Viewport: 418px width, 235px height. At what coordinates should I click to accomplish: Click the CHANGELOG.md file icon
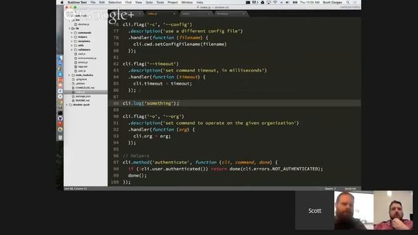tap(73, 87)
